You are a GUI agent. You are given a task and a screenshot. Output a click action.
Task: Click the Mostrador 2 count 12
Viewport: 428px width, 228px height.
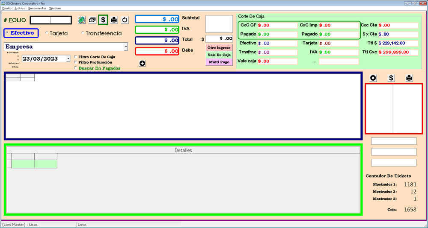pos(413,192)
